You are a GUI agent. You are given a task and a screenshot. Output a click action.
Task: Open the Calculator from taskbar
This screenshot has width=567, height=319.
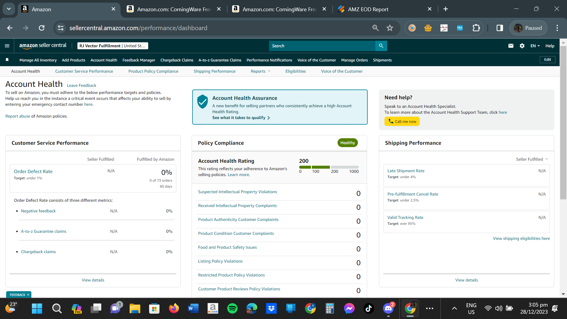[x=330, y=309]
